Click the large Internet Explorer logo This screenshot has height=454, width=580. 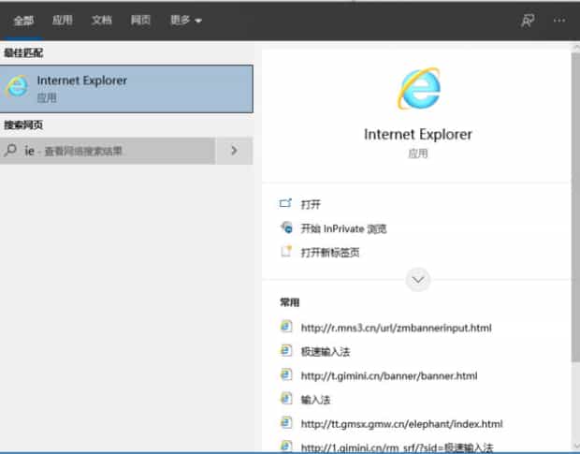click(418, 88)
